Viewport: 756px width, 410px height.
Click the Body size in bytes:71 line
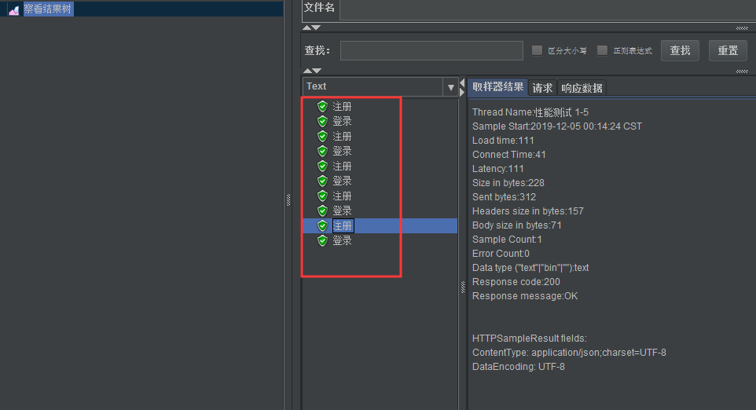tap(517, 225)
